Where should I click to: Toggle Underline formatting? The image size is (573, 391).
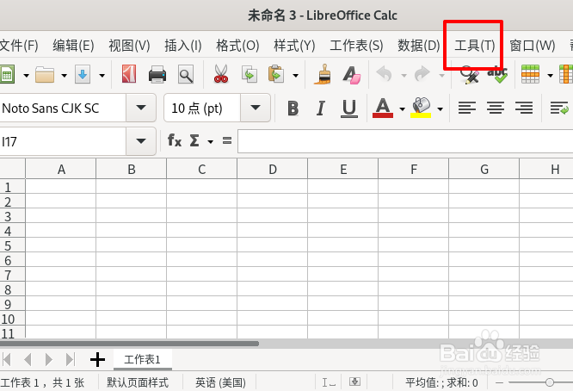tap(349, 109)
